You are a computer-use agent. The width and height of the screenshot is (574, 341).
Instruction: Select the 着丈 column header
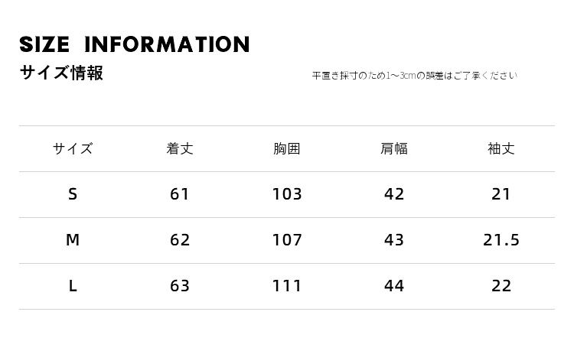[x=180, y=148]
